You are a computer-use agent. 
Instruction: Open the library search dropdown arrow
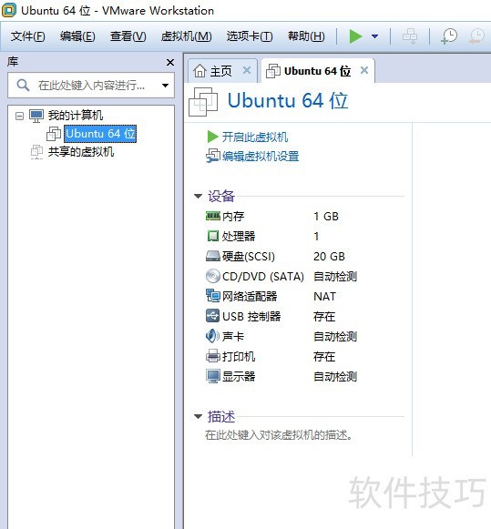(166, 86)
